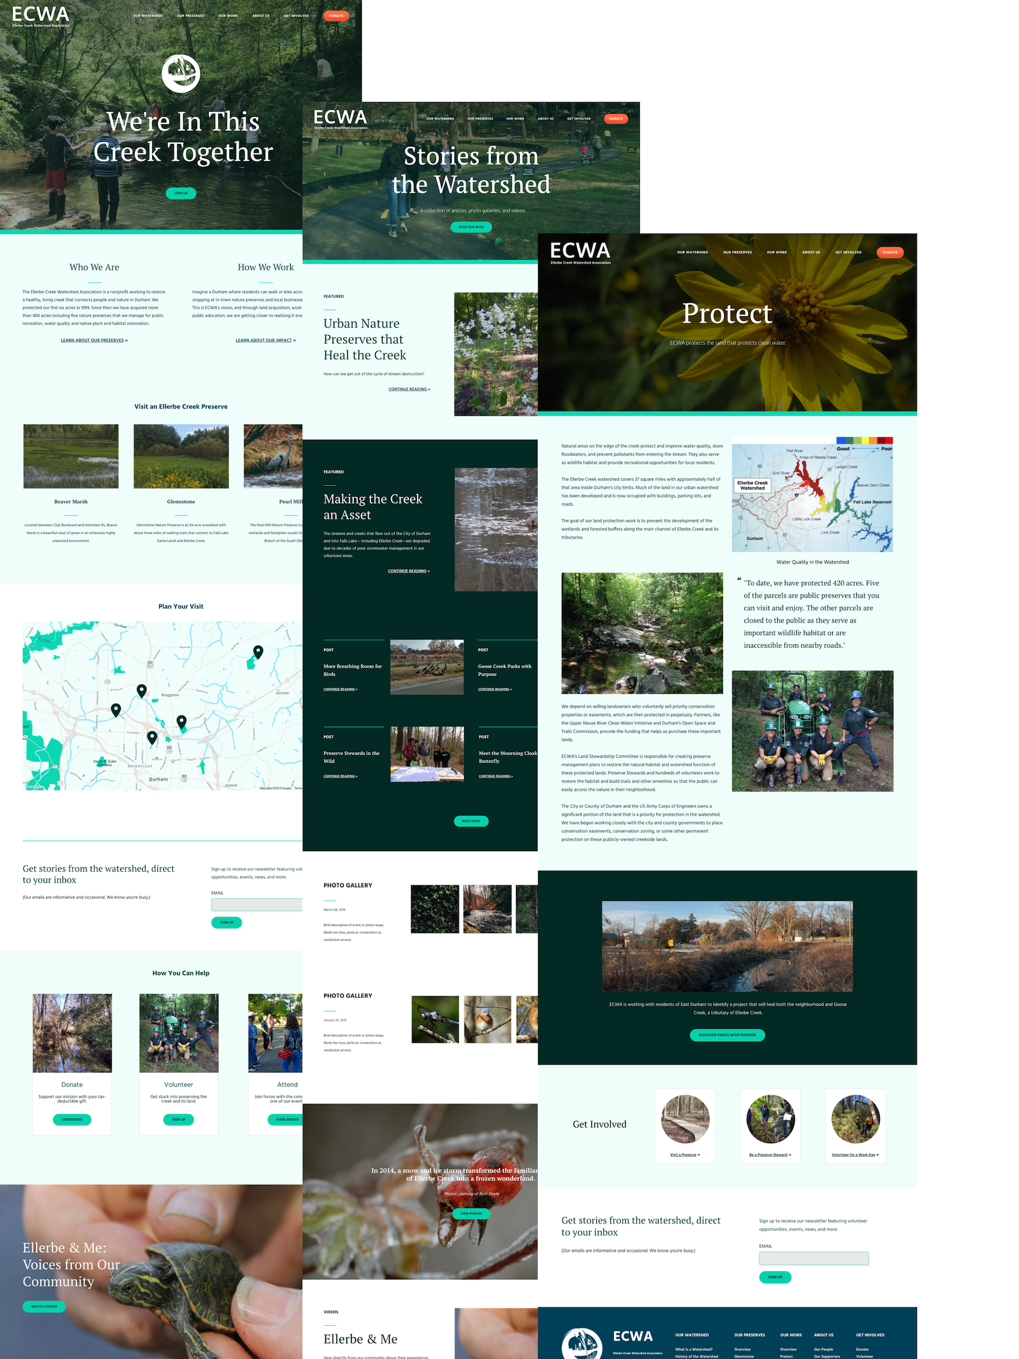Screen dimensions: 1019x1359
Task: Open first photo in March gallery row
Action: pyautogui.click(x=435, y=909)
